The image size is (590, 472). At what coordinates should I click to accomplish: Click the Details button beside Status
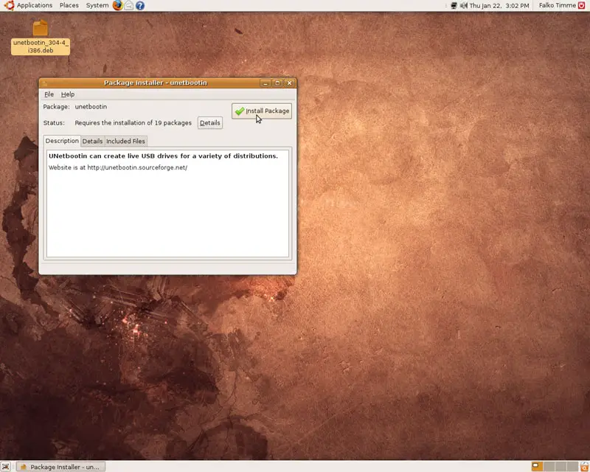tap(210, 122)
